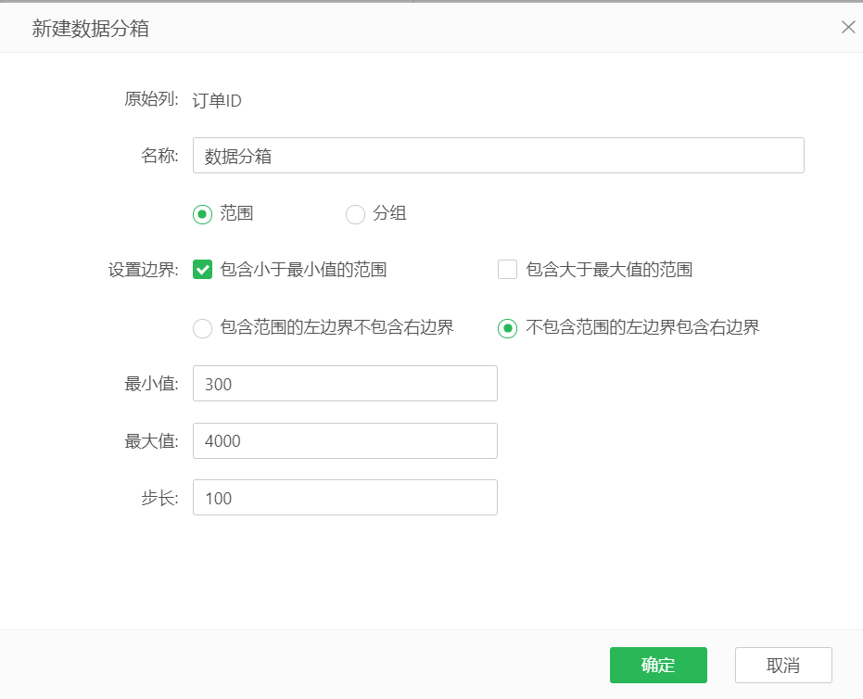The height and width of the screenshot is (699, 863).
Task: Choose 包含范围的左边界不包含右边界 option
Action: (x=202, y=328)
